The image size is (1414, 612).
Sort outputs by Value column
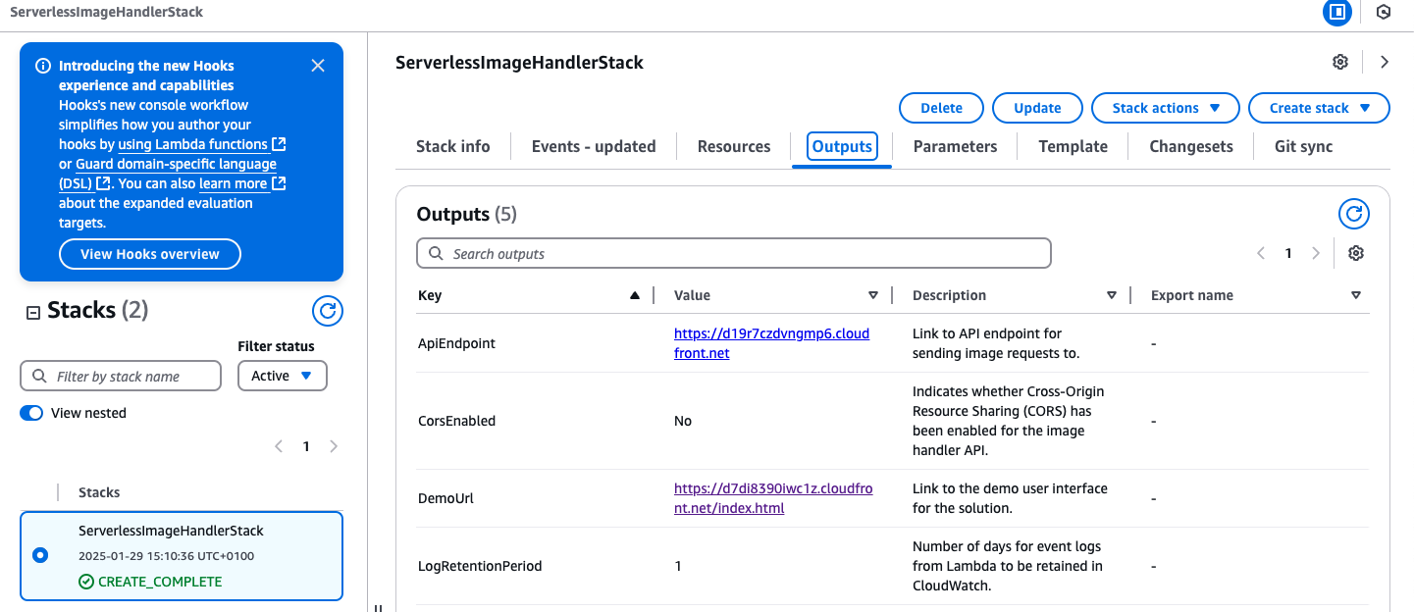[873, 295]
